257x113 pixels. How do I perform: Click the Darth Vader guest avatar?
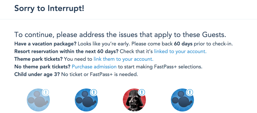(x=134, y=101)
